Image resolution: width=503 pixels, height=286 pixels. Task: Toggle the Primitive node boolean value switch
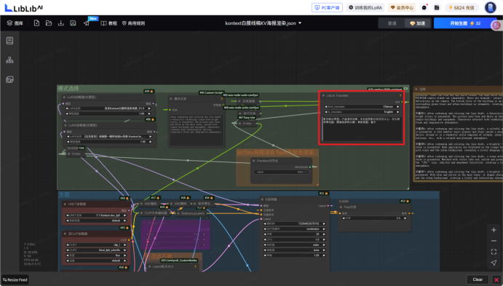click(281, 172)
